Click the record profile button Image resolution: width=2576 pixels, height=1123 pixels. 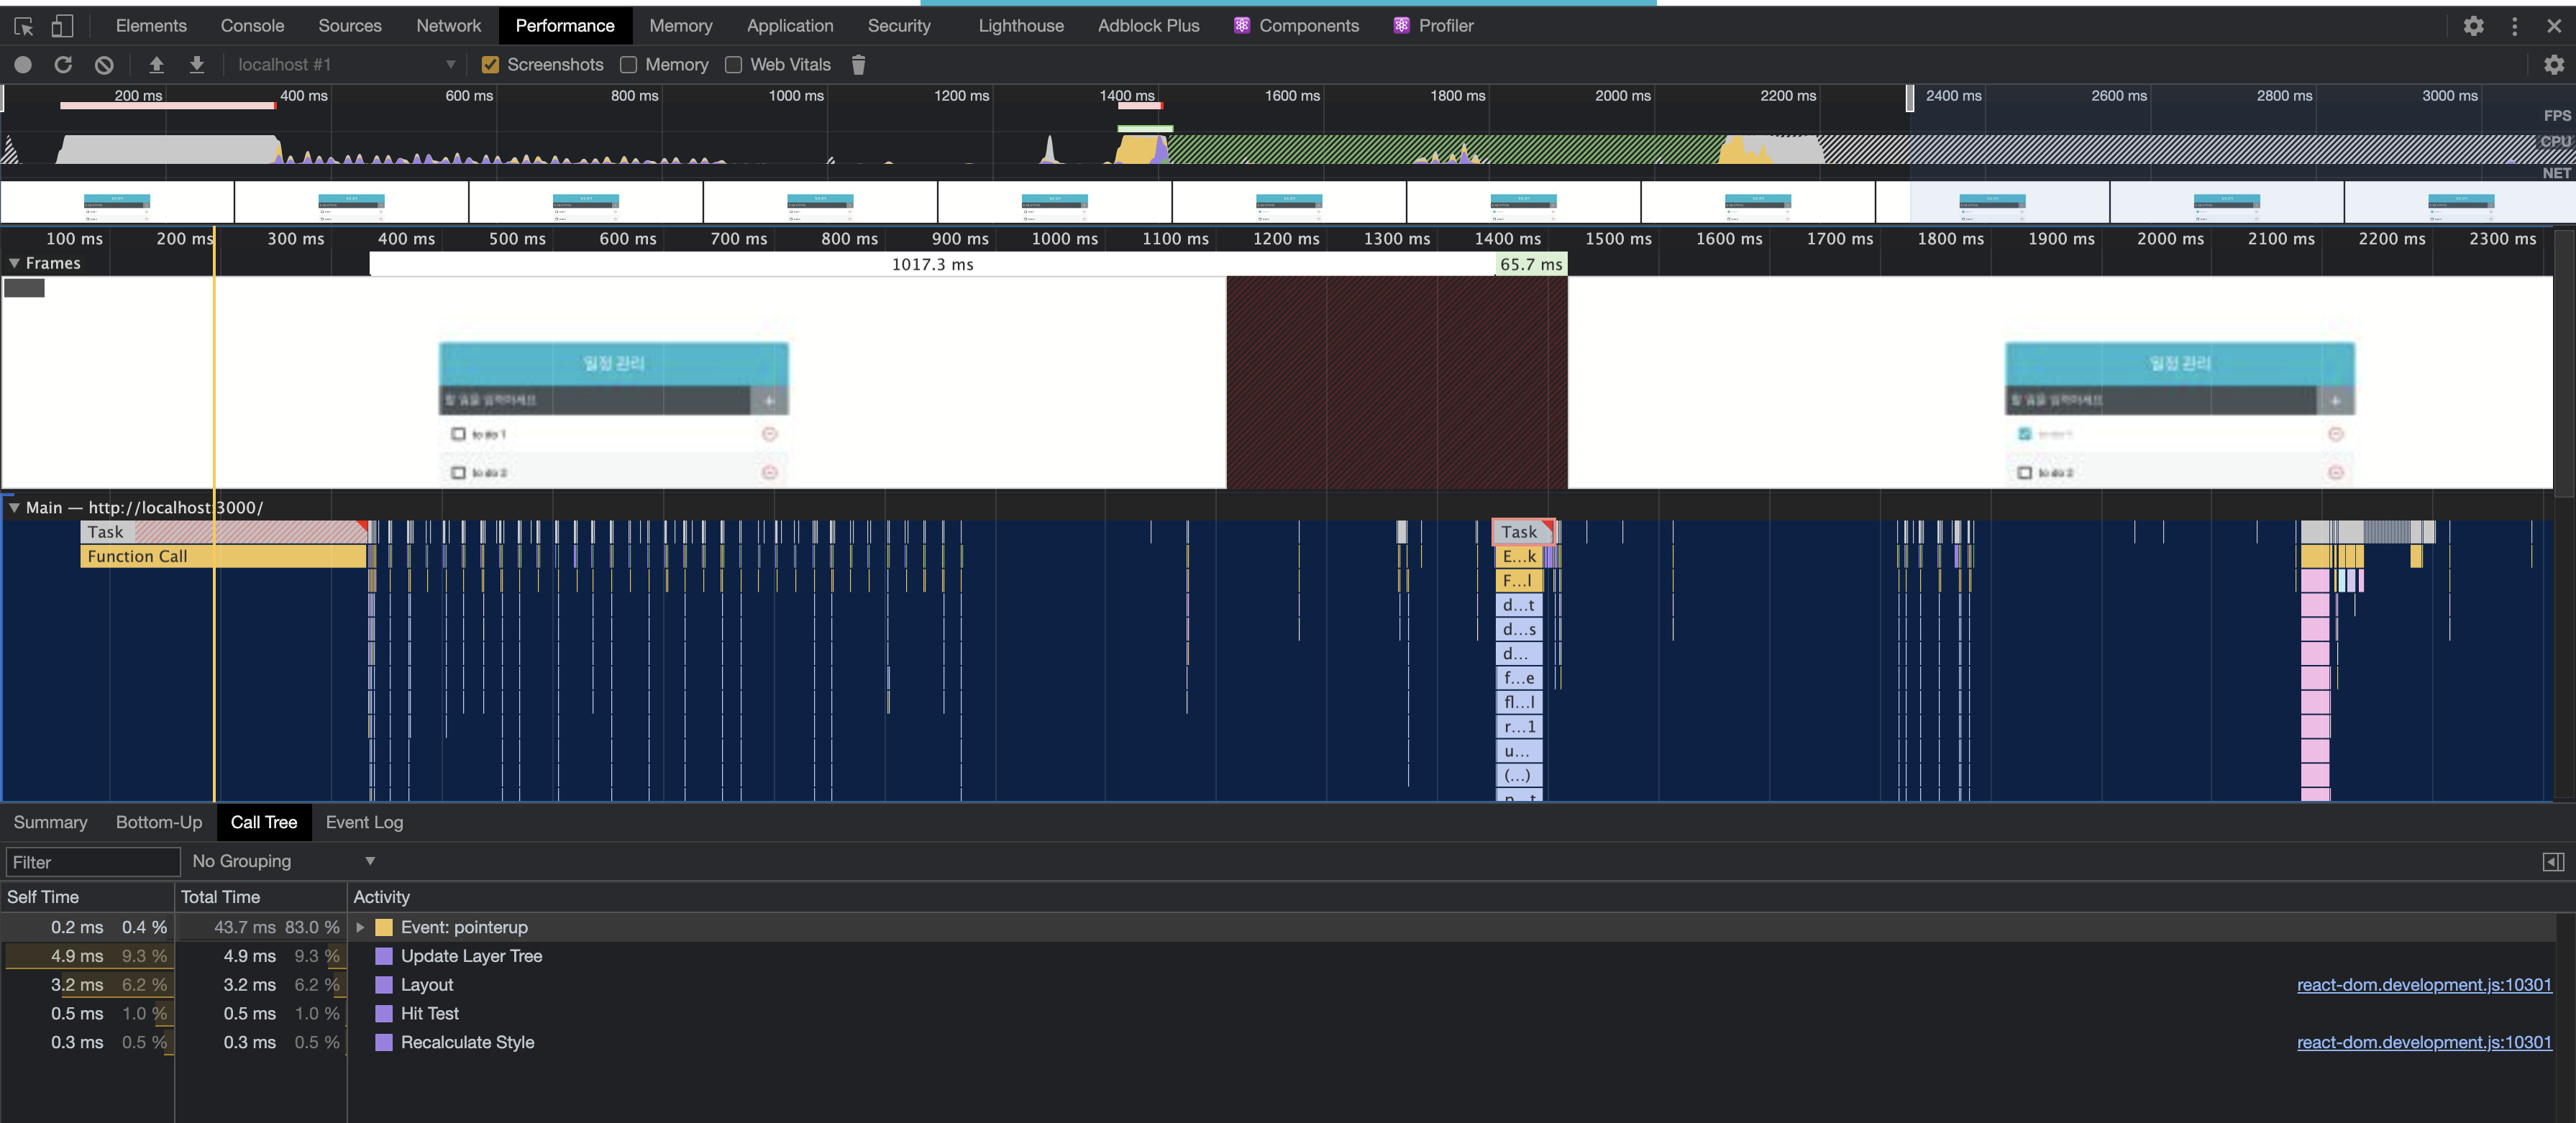(23, 65)
